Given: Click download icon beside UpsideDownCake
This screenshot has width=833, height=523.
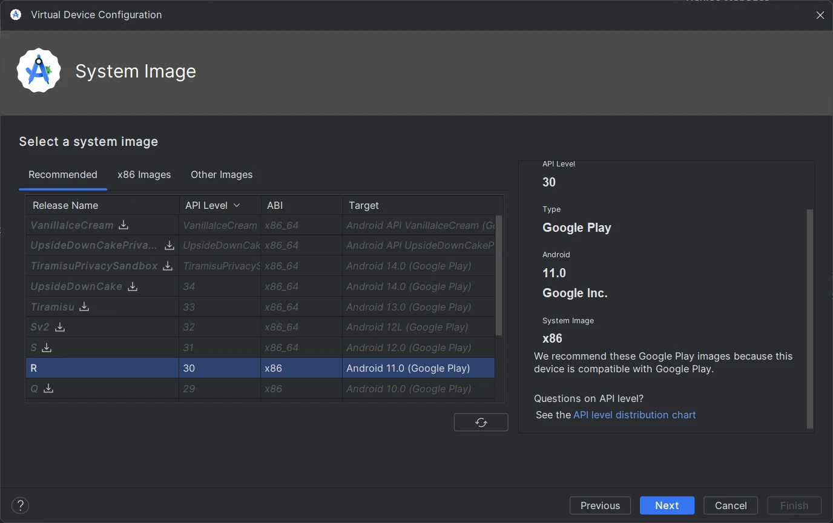Looking at the screenshot, I should (x=133, y=287).
